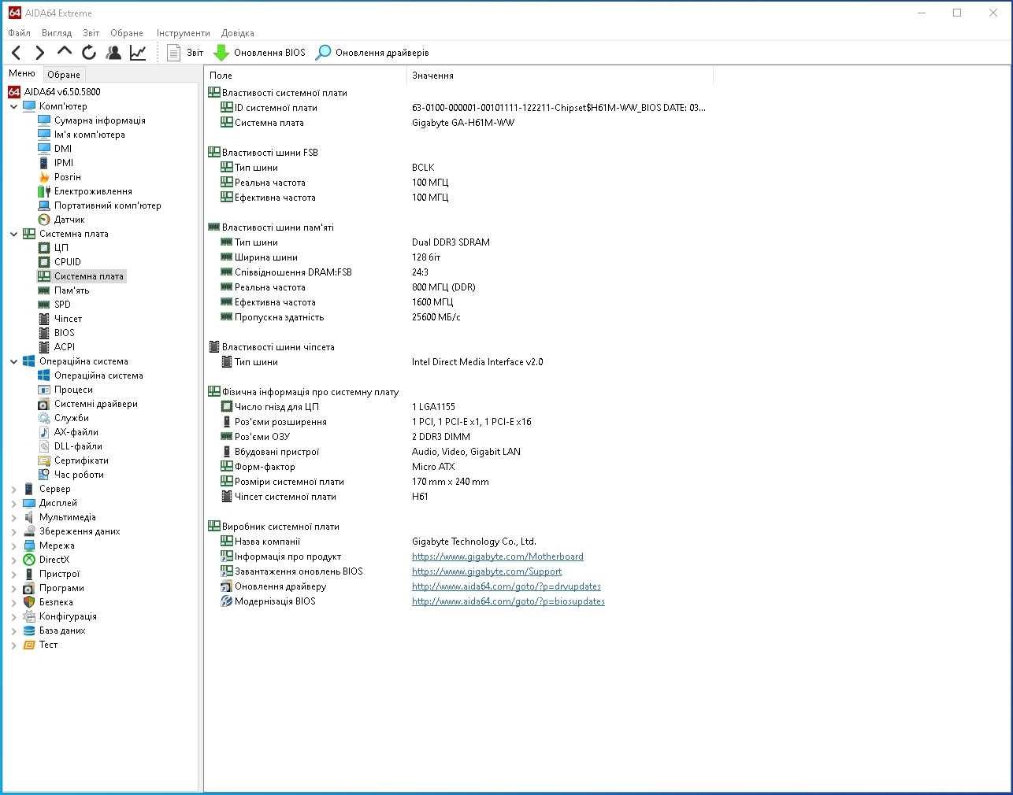Viewport: 1013px width, 795px height.
Task: Expand the Безпека tree node
Action: [x=13, y=602]
